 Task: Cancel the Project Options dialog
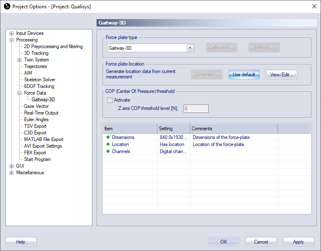click(x=261, y=242)
